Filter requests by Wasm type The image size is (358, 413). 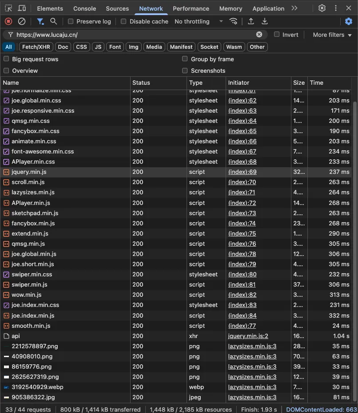(234, 47)
